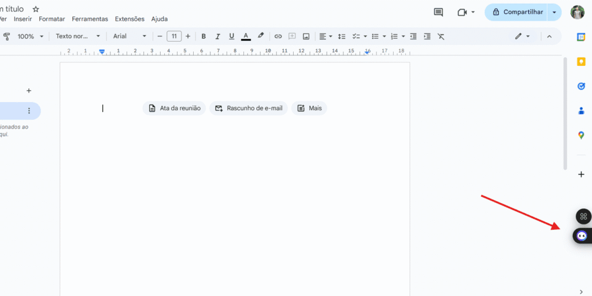This screenshot has height=296, width=592.
Task: Insert a link using the chain icon
Action: [278, 36]
